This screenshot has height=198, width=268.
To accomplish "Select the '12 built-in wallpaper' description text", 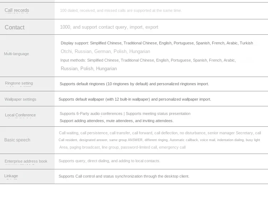I will point(135,99).
